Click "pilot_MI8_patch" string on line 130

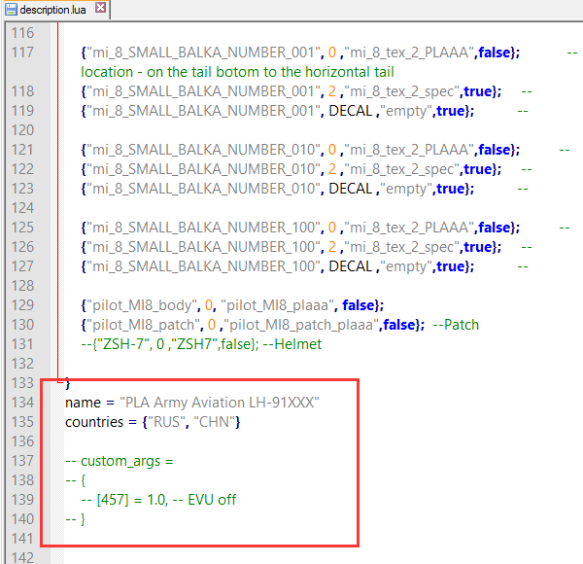point(143,325)
